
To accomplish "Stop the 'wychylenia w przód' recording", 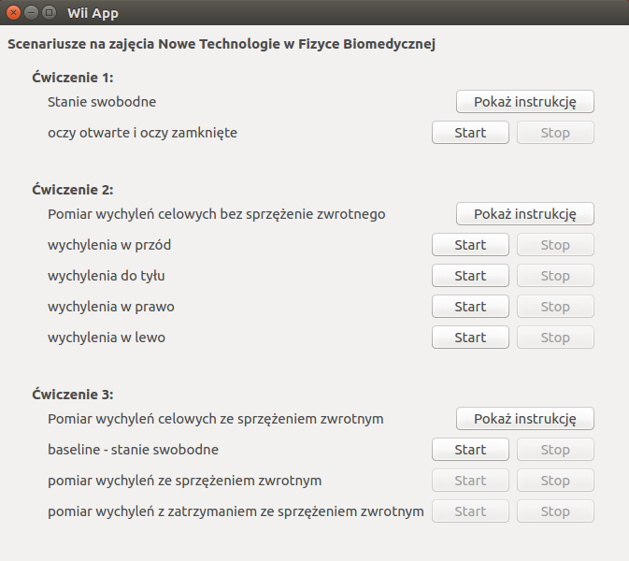I will [x=555, y=244].
